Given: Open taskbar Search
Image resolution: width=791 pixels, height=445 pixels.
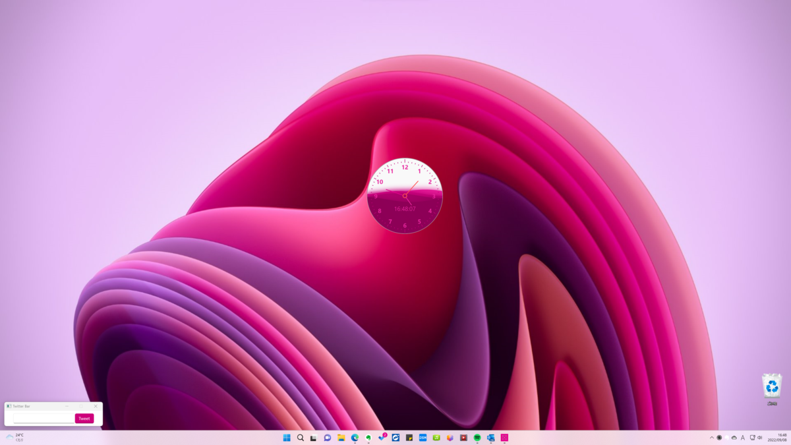Looking at the screenshot, I should [x=301, y=438].
